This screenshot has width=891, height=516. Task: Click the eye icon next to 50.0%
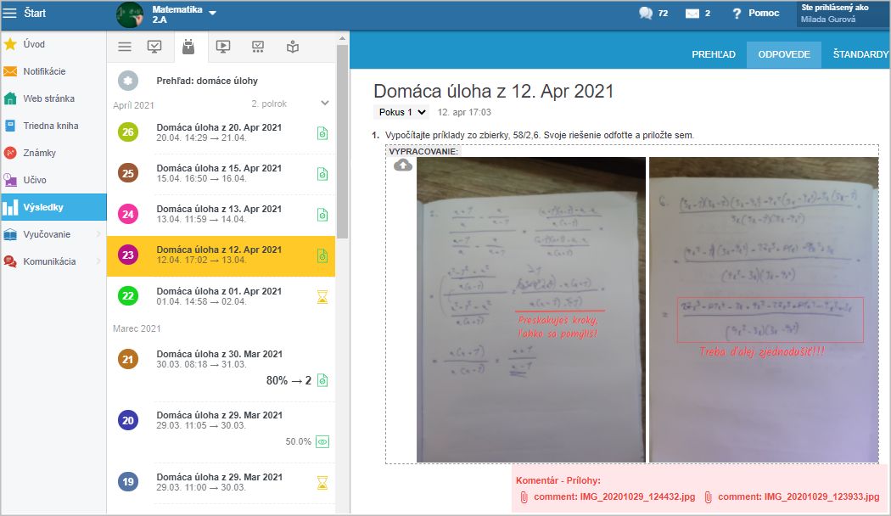coord(322,441)
